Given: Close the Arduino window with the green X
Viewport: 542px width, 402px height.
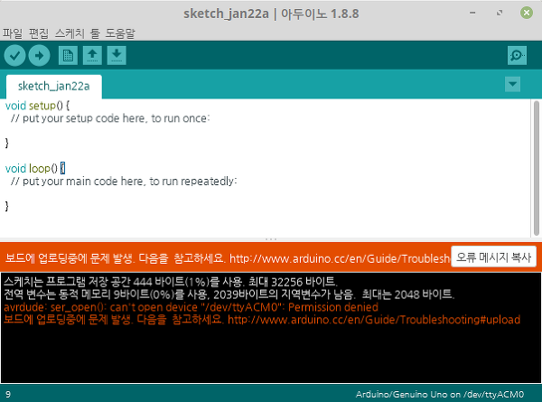Looking at the screenshot, I should [x=527, y=13].
